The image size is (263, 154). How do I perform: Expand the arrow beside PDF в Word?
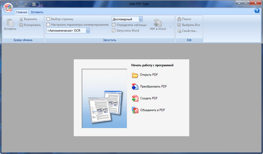(170, 27)
